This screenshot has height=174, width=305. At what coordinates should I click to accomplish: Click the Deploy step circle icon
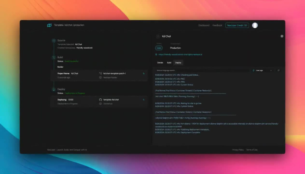pos(54,89)
